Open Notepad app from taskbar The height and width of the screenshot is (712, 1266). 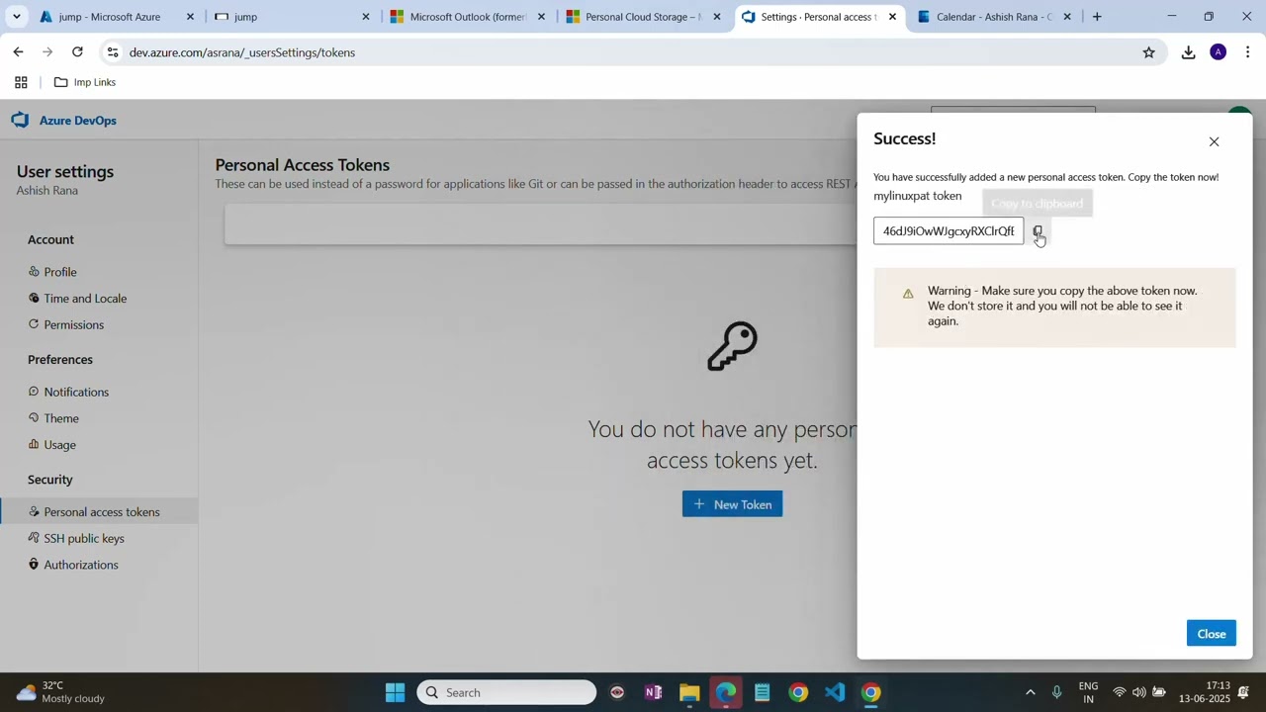tap(762, 692)
